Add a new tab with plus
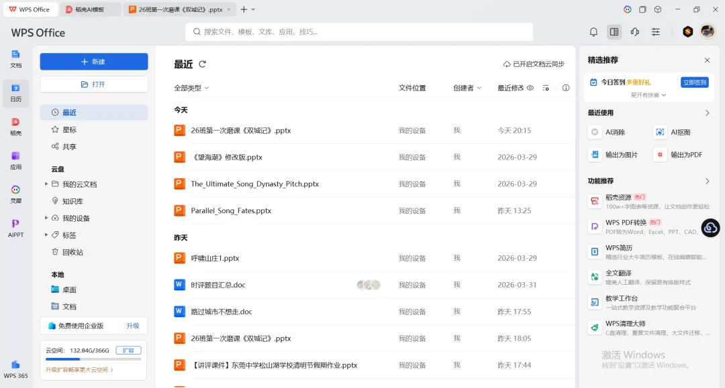The image size is (725, 388). 244,9
